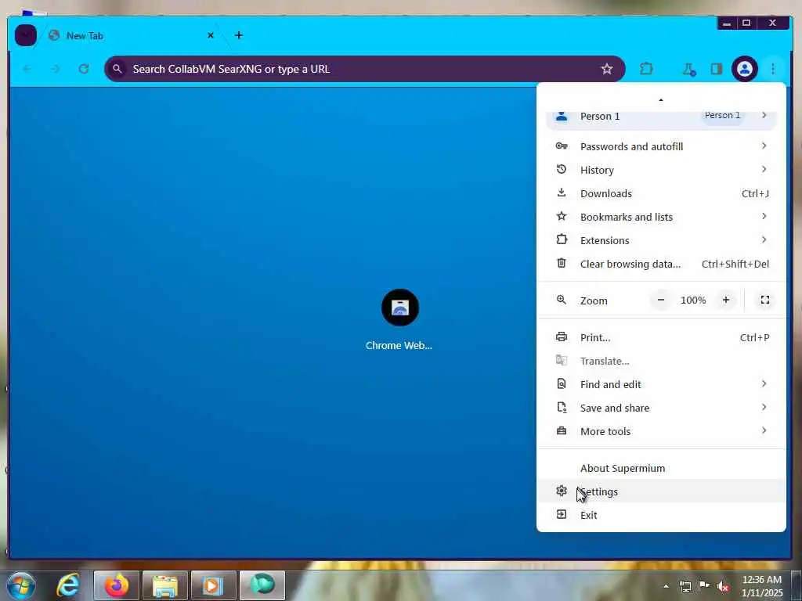802x601 pixels.
Task: Click the taskbar clock showing 12:36 AM
Action: pyautogui.click(x=761, y=586)
